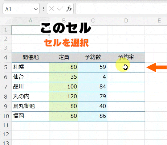Select 烏丸御池's capacity cell with 80

pos(64,107)
